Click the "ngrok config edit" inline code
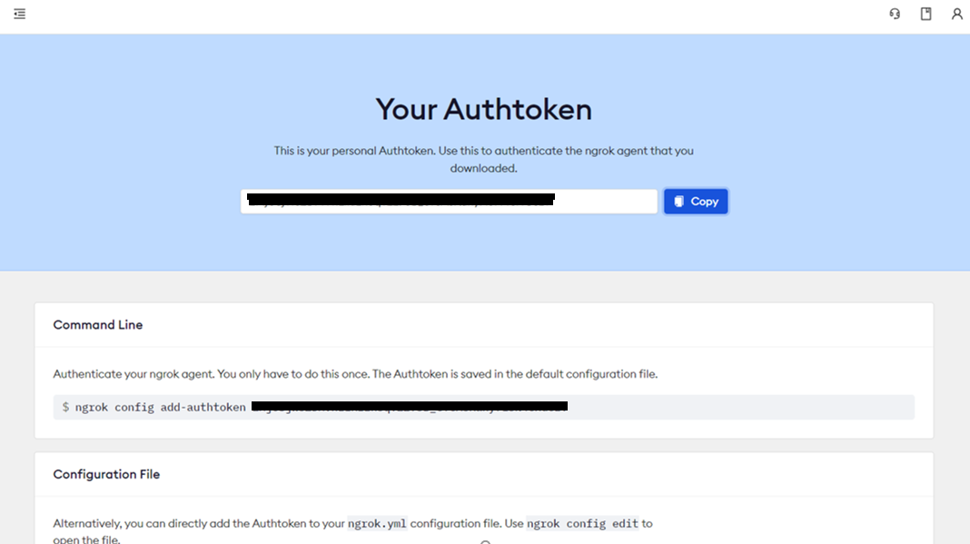This screenshot has height=544, width=970. tap(583, 524)
